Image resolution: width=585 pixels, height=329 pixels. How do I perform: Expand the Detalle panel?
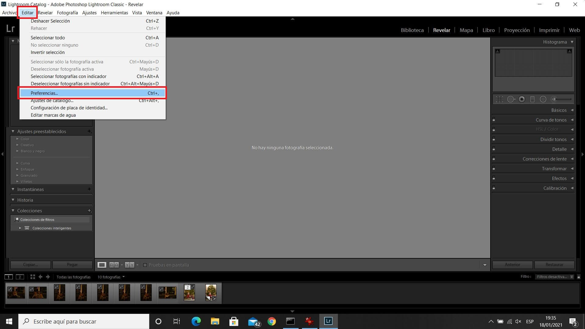(x=572, y=149)
